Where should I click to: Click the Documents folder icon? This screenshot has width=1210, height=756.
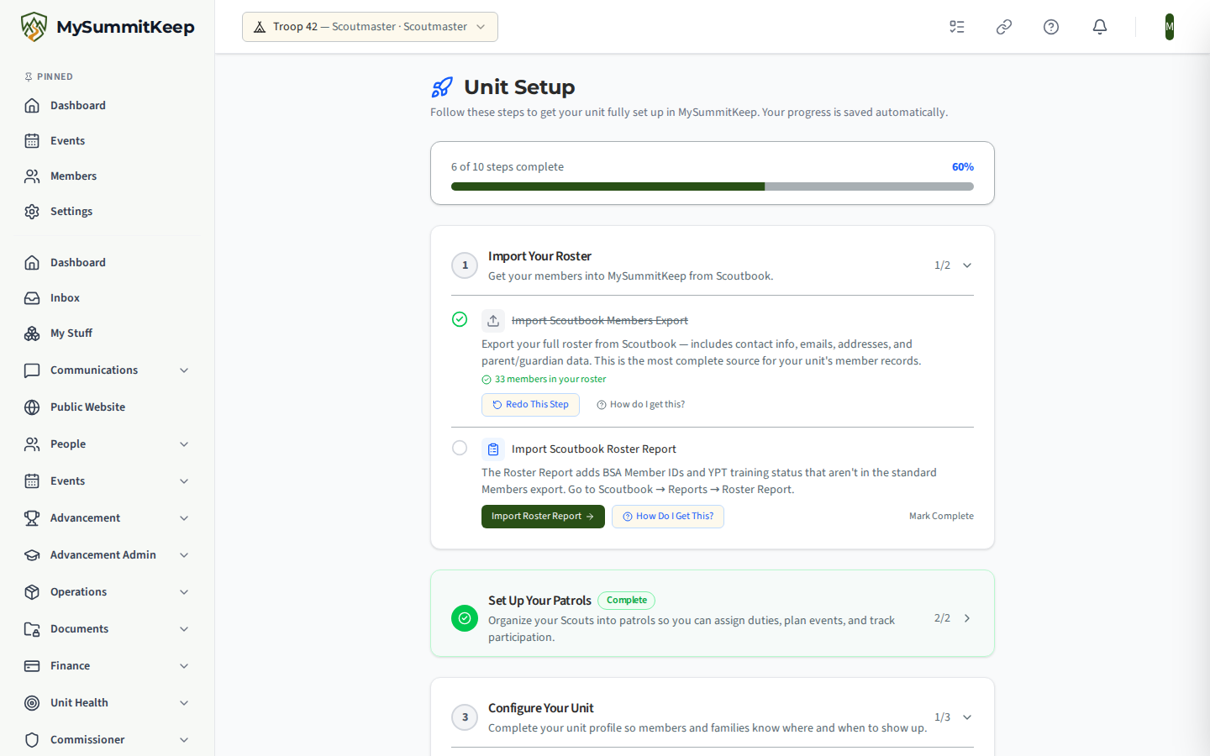pos(32,629)
